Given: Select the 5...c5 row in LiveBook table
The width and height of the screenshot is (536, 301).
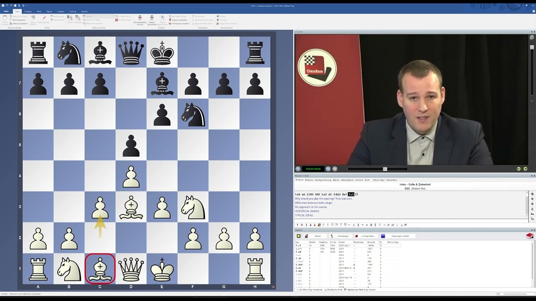Looking at the screenshot, I should pyautogui.click(x=348, y=245).
